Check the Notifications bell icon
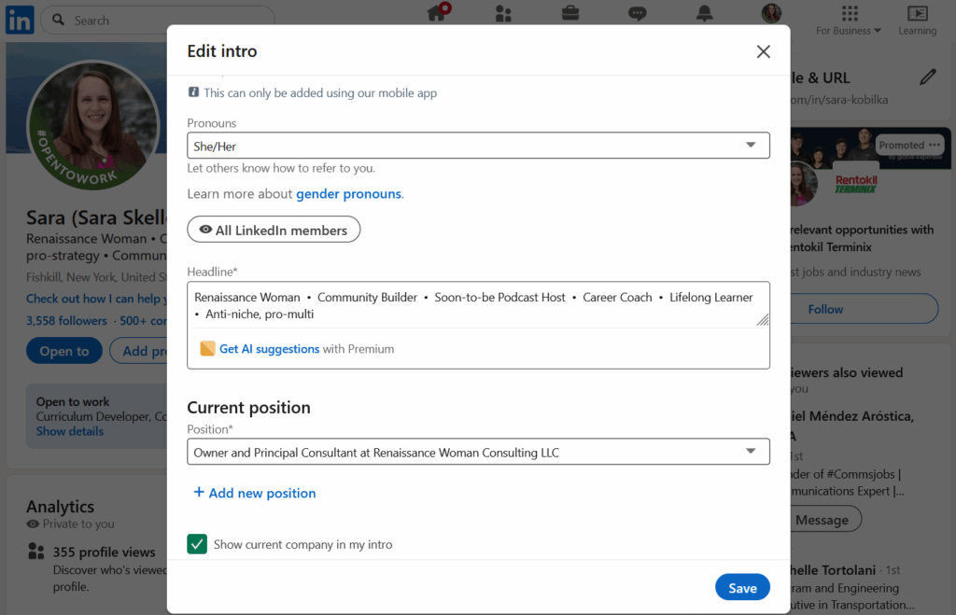Image resolution: width=956 pixels, height=615 pixels. click(x=704, y=13)
